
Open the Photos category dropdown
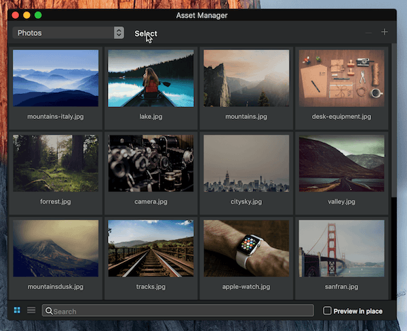[x=69, y=32]
